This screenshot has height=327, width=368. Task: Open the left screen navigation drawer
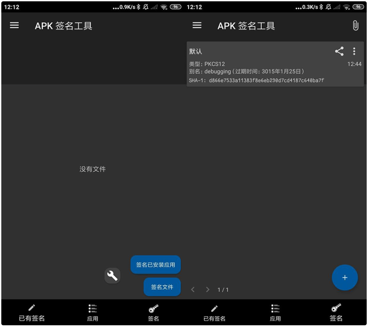pos(15,25)
